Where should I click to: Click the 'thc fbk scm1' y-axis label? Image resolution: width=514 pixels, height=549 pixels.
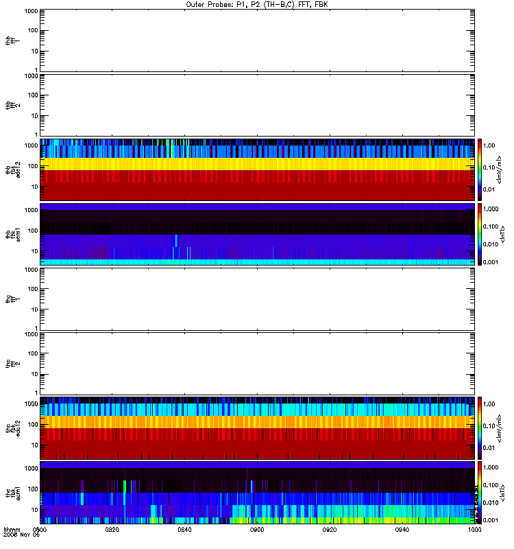pos(13,493)
